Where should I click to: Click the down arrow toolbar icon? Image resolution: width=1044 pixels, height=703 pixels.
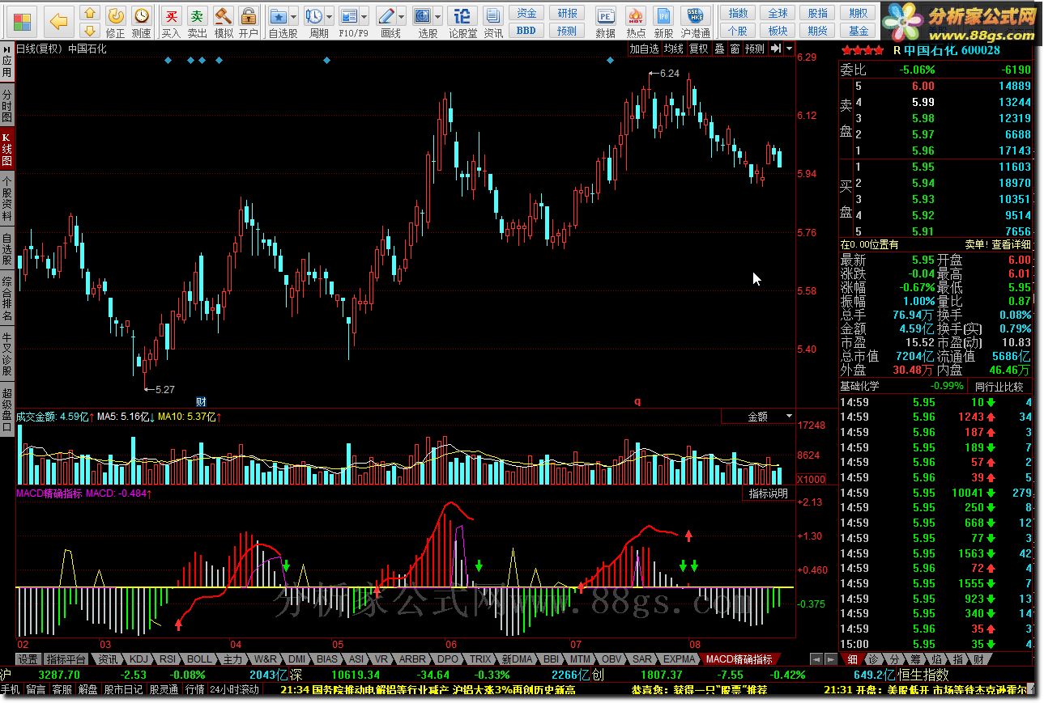click(x=90, y=30)
